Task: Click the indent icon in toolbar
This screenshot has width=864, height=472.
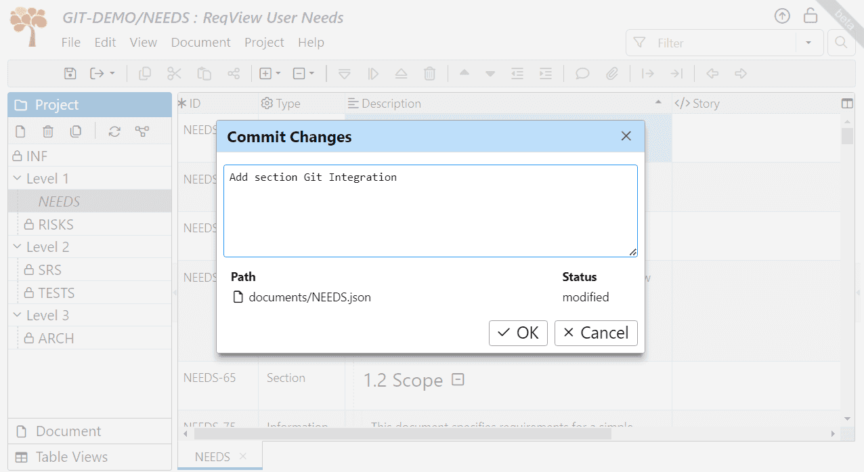Action: (x=545, y=73)
